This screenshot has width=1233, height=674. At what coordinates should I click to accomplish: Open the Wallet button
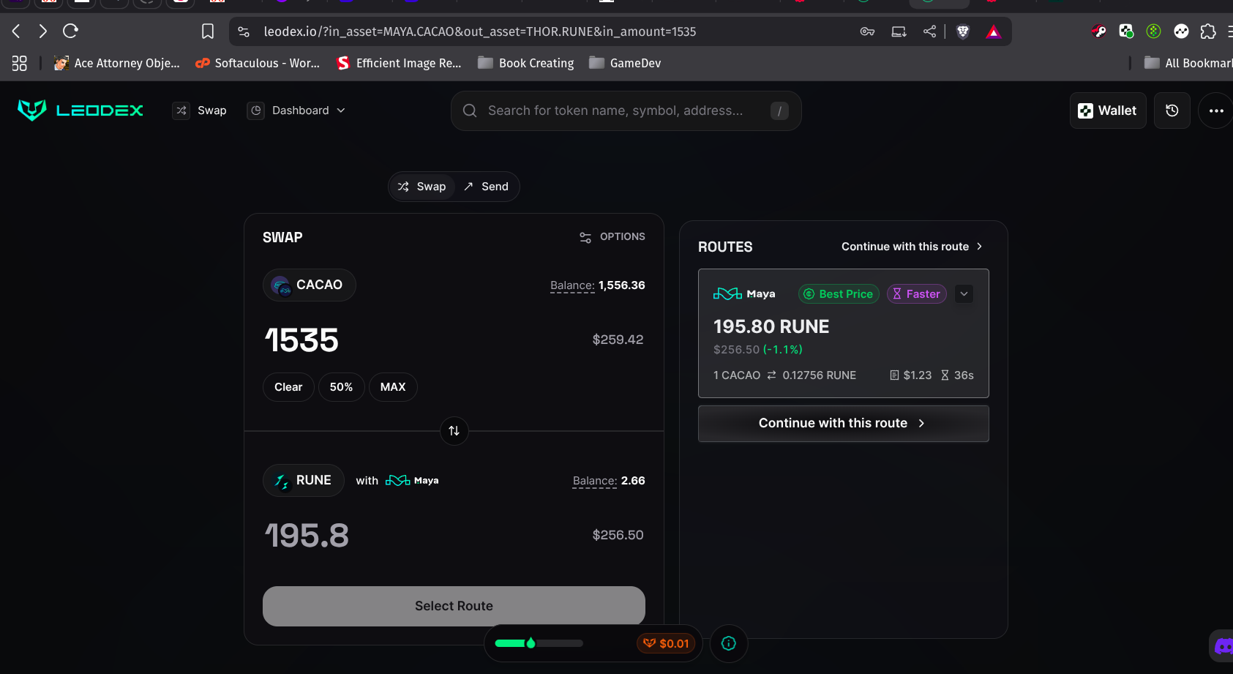1108,111
